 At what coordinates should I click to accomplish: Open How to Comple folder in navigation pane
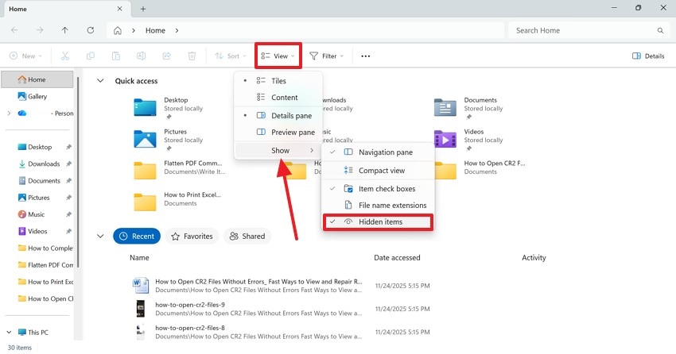tap(45, 248)
